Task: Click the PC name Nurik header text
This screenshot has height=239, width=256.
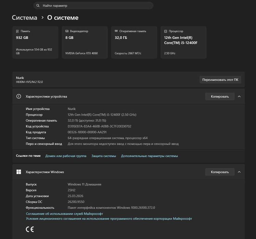Action: click(x=20, y=78)
